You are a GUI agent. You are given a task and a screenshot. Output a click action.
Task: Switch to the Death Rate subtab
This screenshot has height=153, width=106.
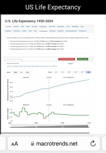(60, 31)
